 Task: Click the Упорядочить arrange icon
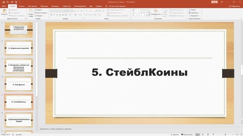tap(156, 11)
